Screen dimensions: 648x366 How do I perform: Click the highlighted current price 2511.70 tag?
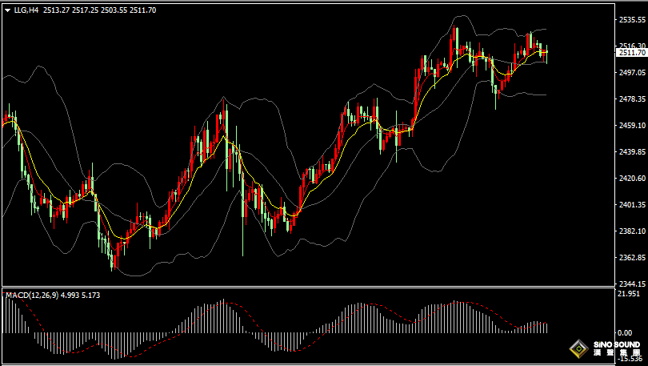coord(630,53)
